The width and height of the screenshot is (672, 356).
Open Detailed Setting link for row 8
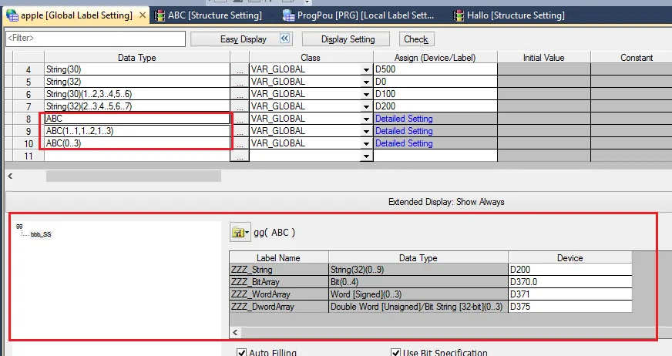coord(404,119)
